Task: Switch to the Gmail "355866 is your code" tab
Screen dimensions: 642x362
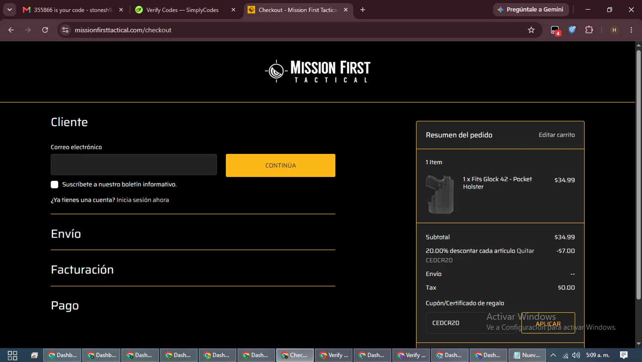Action: pos(73,10)
